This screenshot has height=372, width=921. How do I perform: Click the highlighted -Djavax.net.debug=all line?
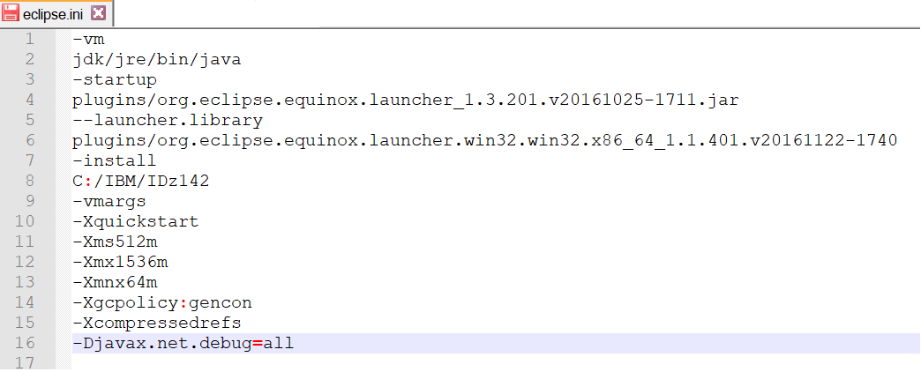pos(183,344)
